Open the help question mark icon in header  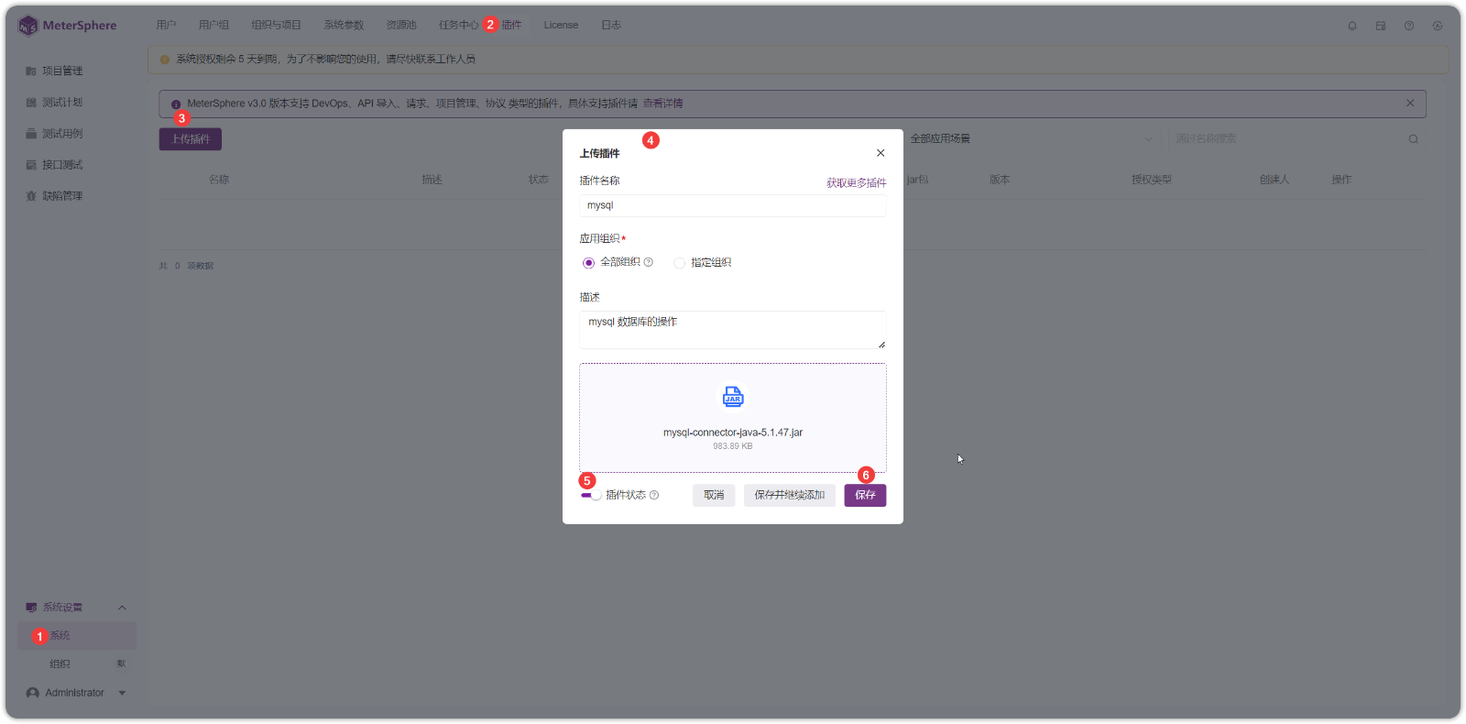click(x=1409, y=26)
